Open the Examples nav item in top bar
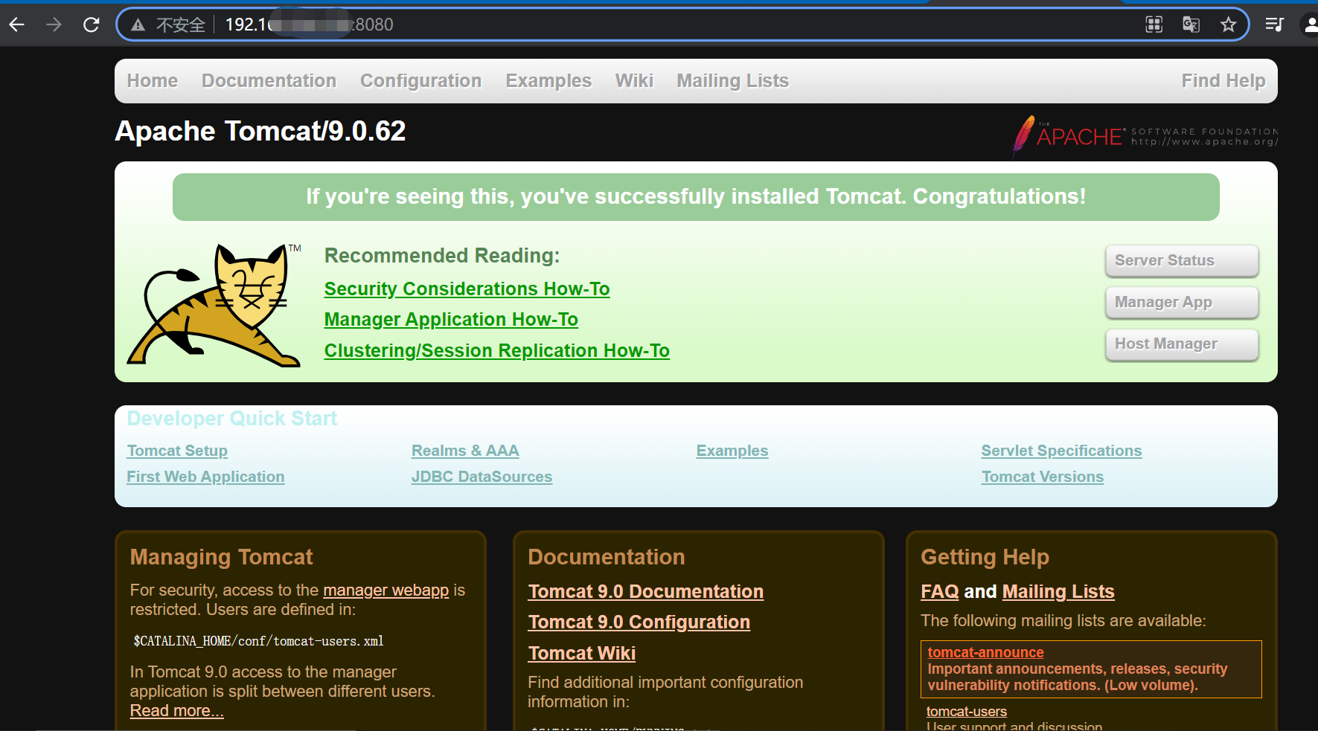Image resolution: width=1318 pixels, height=731 pixels. tap(548, 80)
